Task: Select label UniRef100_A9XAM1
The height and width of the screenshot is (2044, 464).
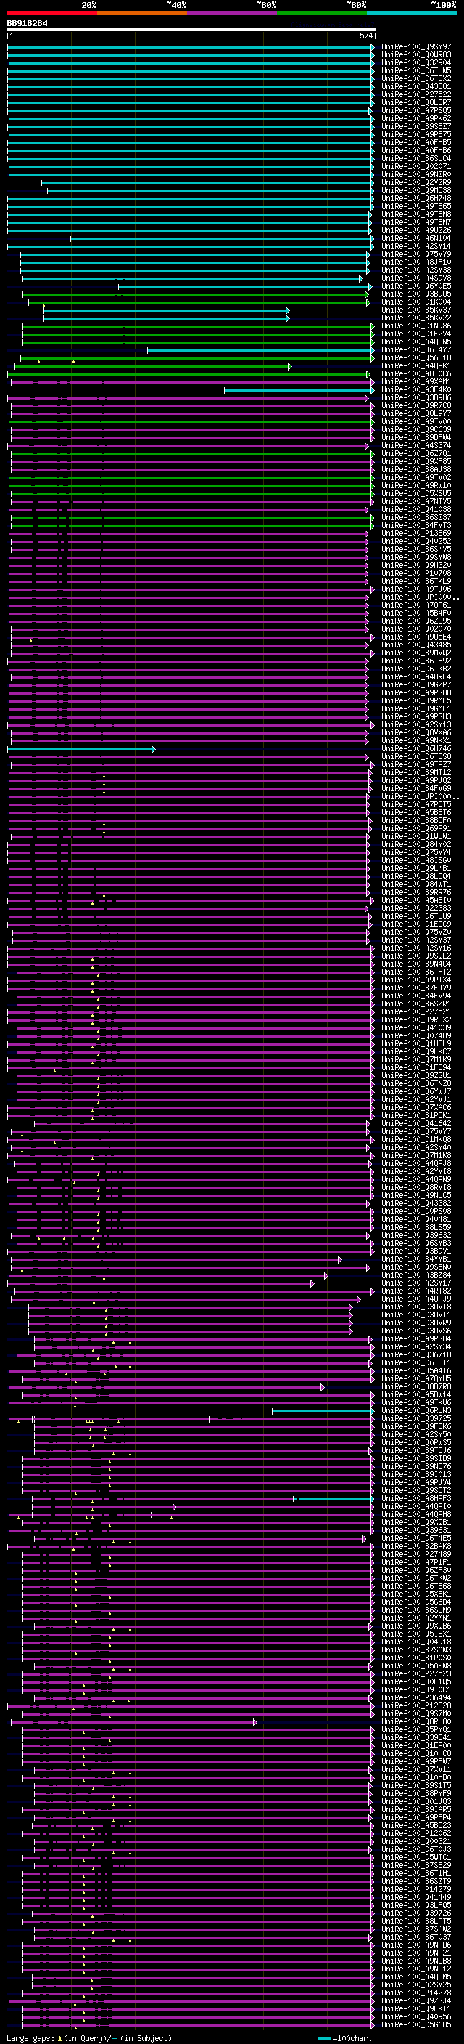Action: (416, 381)
